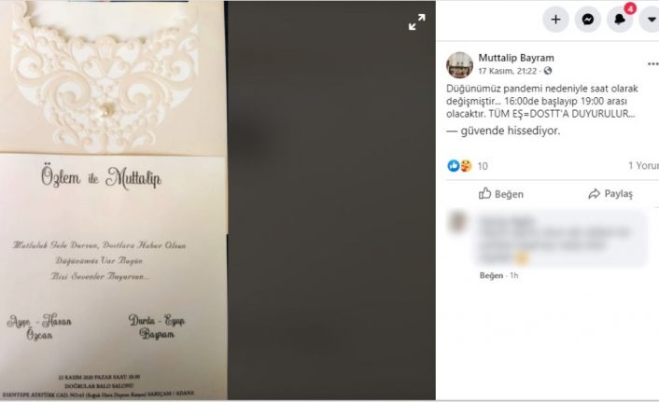Open the commenter's blurred avatar
This screenshot has height=402, width=659.
[x=457, y=223]
